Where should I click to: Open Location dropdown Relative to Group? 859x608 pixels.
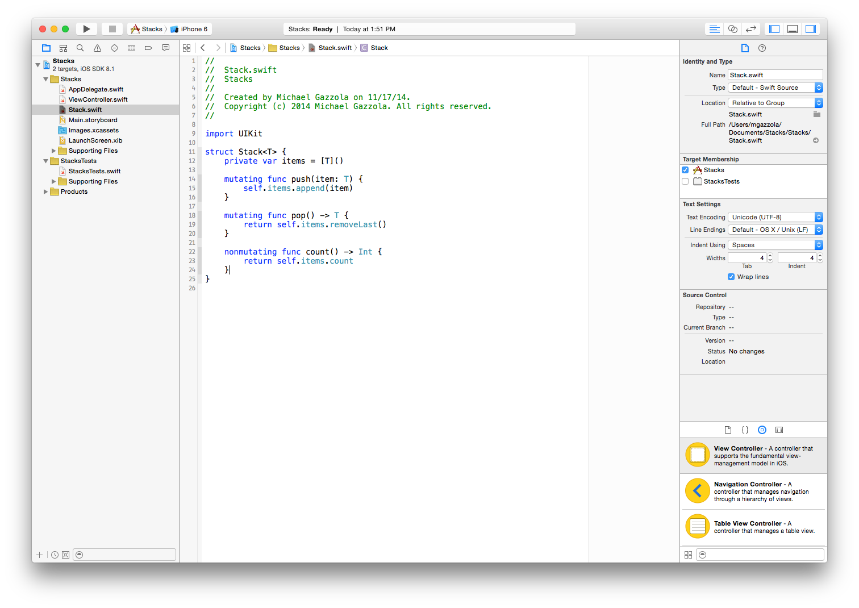click(x=775, y=103)
